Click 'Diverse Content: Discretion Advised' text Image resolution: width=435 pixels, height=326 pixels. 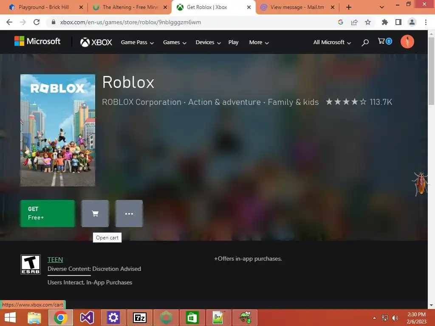click(94, 269)
